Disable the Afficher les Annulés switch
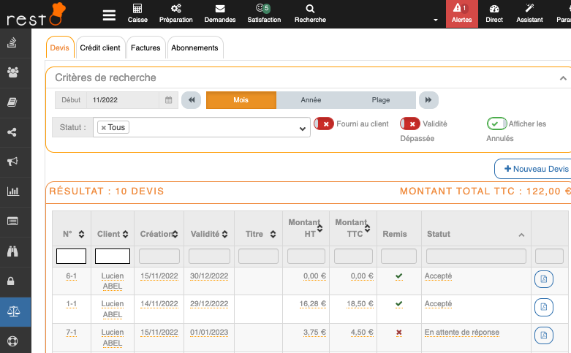The image size is (571, 353). (x=497, y=124)
